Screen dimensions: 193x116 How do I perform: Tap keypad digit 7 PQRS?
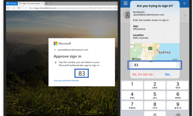[132, 106]
